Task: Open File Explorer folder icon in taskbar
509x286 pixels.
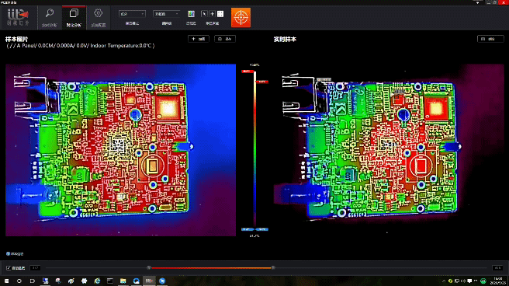Action: point(123,281)
